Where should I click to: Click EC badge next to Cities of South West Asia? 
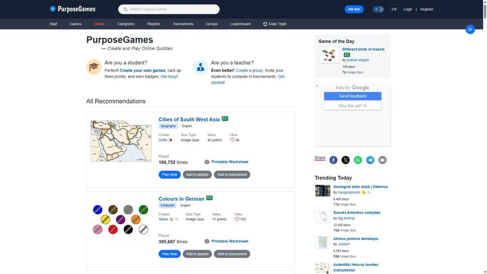[x=225, y=119]
